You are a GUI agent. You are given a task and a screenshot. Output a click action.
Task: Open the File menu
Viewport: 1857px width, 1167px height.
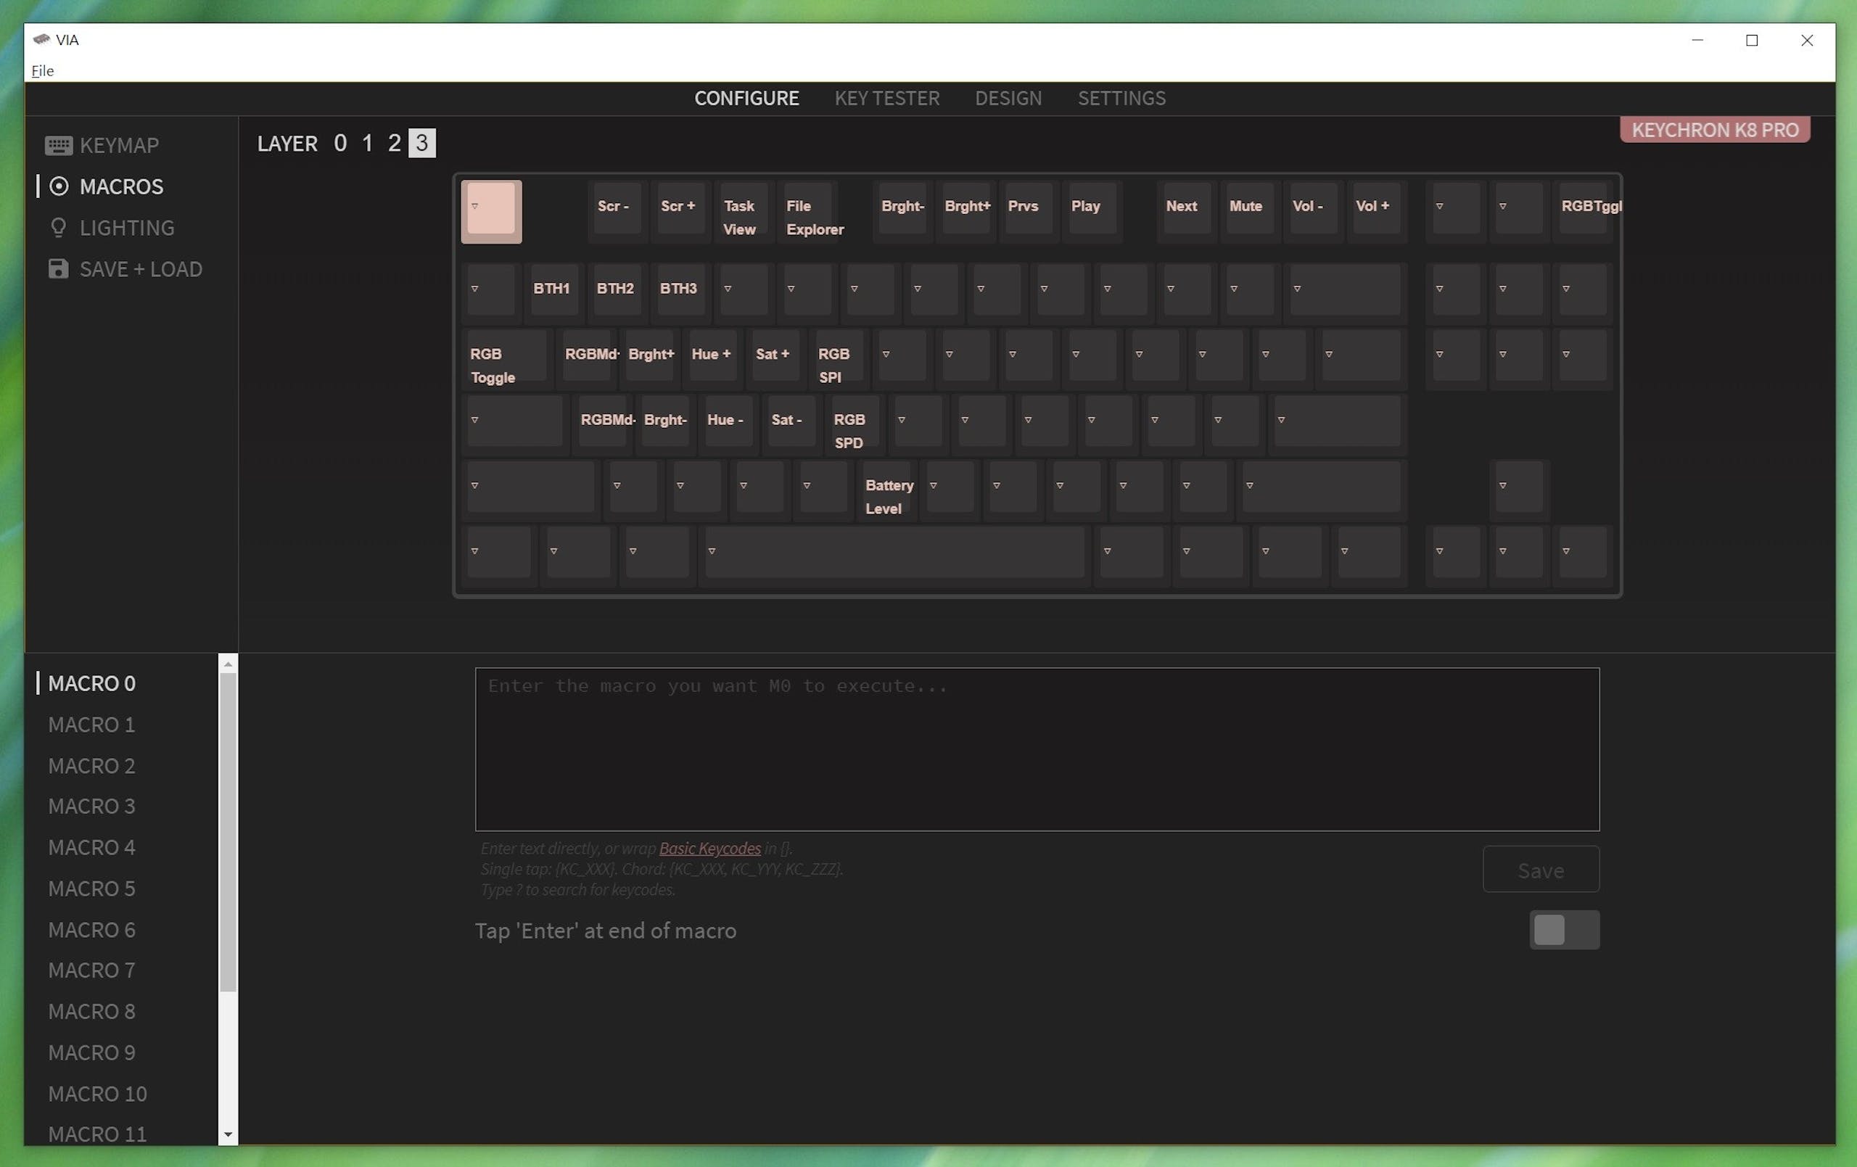[42, 70]
